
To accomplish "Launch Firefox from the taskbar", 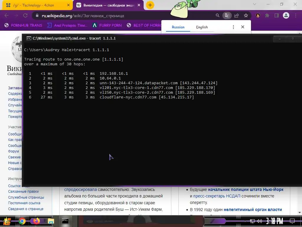I will 36,221.
